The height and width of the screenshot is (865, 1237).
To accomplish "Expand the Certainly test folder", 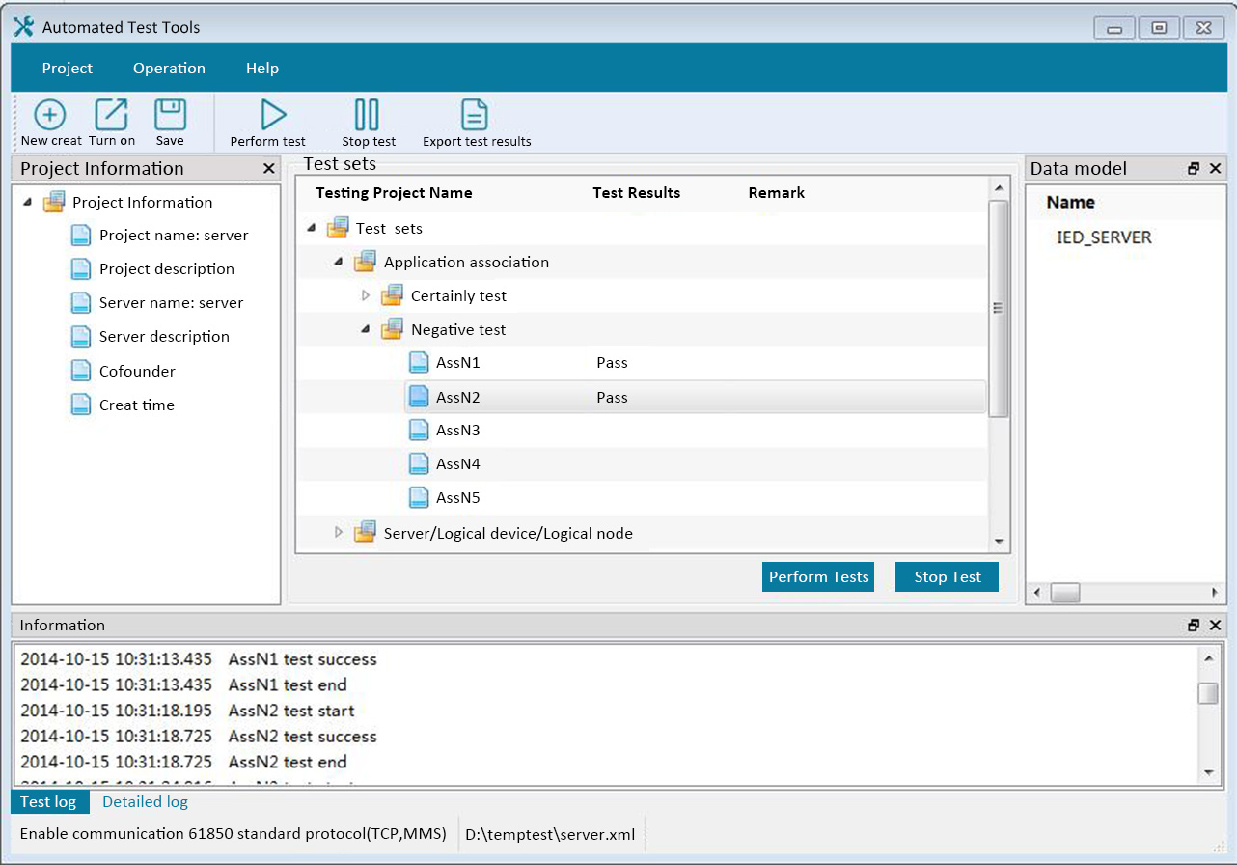I will pyautogui.click(x=366, y=295).
